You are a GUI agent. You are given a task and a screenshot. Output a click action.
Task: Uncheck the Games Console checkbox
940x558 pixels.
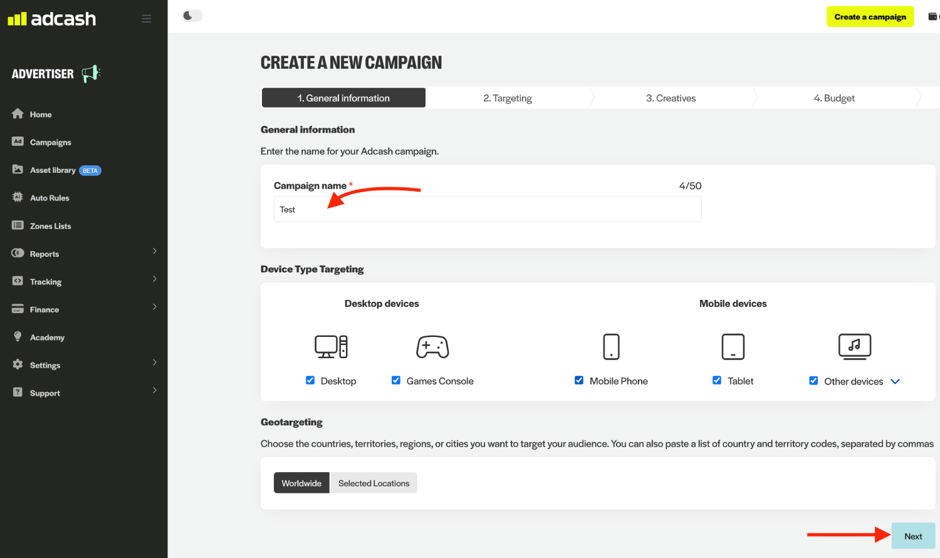(396, 380)
